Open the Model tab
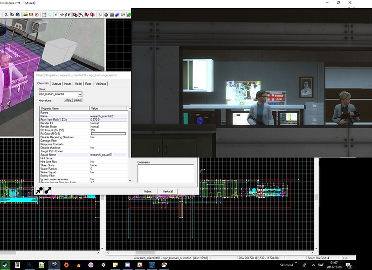 point(78,84)
